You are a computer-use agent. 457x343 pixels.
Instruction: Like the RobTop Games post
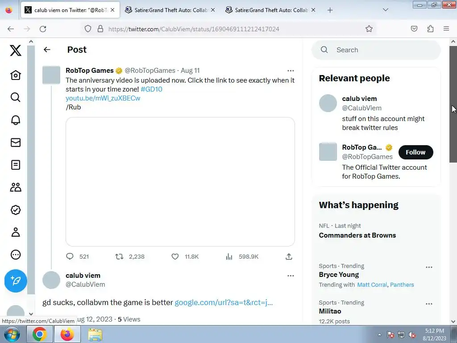(x=175, y=256)
